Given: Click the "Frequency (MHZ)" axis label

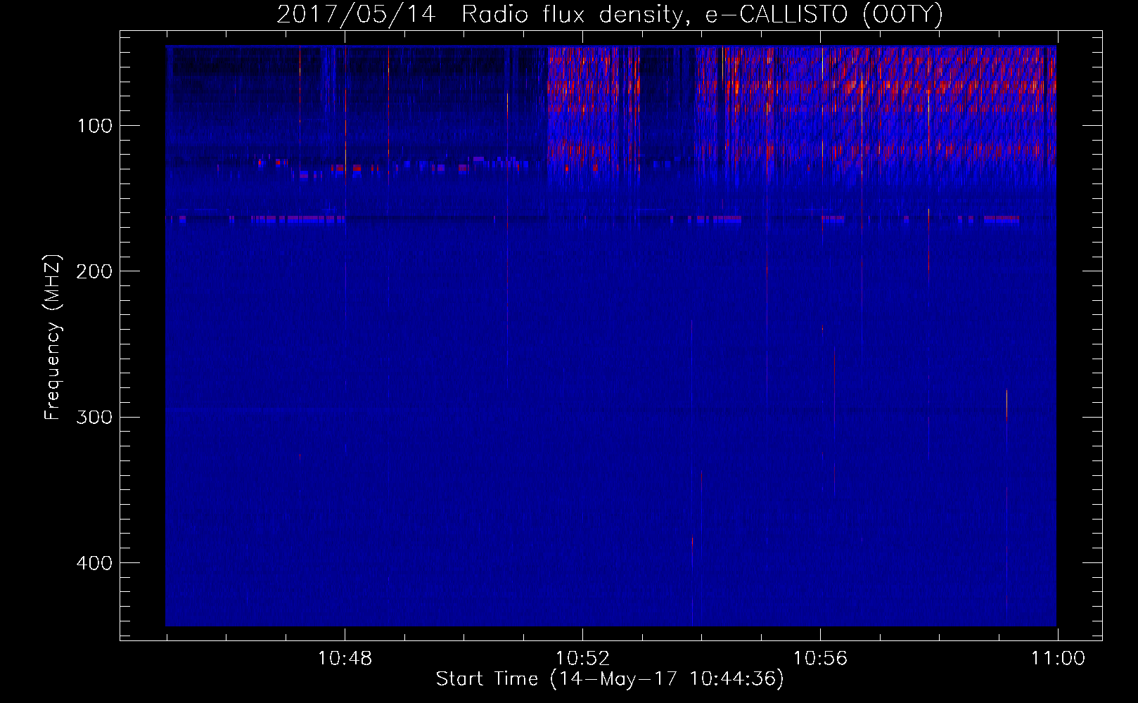Looking at the screenshot, I should click(53, 337).
